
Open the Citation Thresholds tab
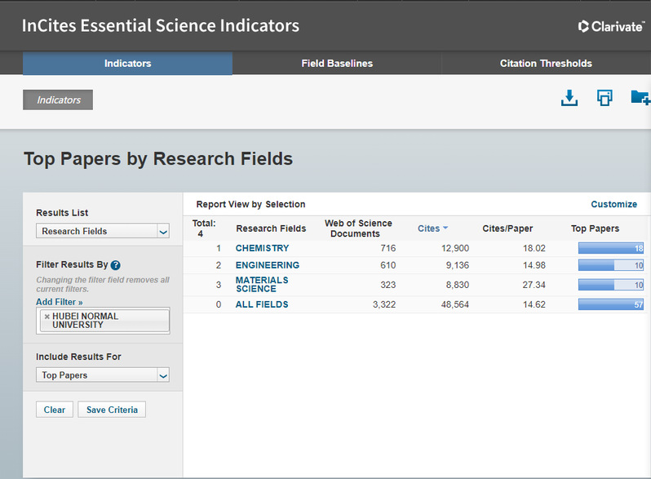[546, 64]
